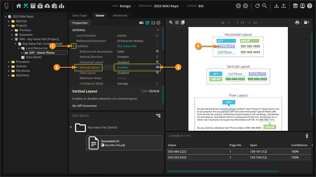The width and height of the screenshot is (316, 177).
Task: Uncheck the Vertical Layout checkbox
Action: (157, 67)
